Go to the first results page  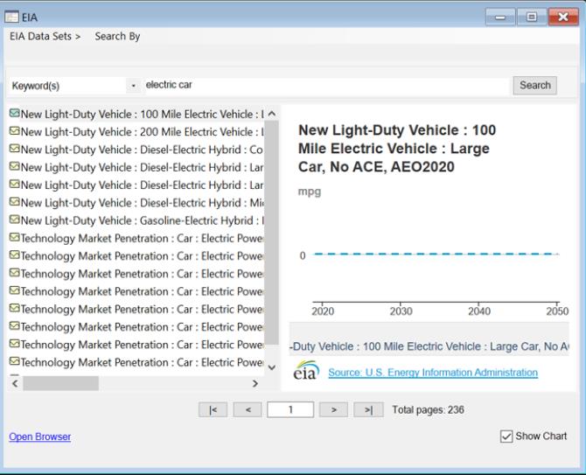click(213, 410)
